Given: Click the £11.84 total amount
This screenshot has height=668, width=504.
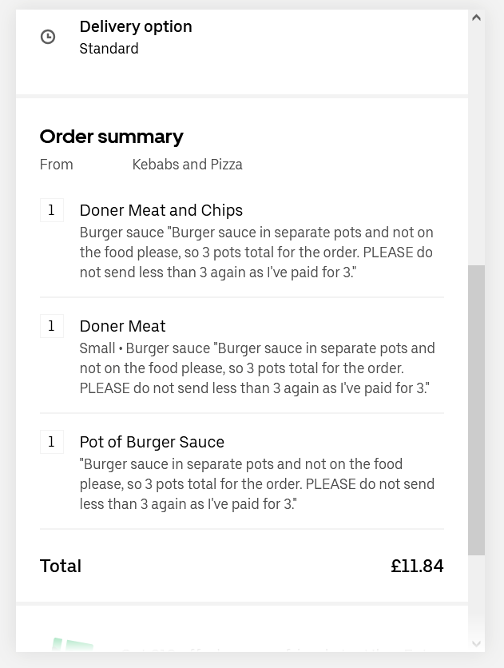Looking at the screenshot, I should (x=417, y=567).
